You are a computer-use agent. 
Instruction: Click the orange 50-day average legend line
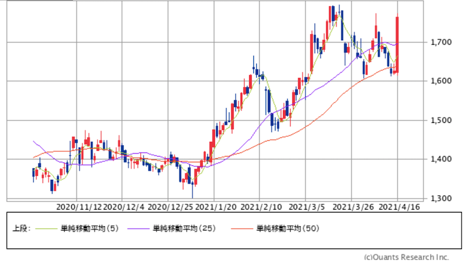click(242, 229)
